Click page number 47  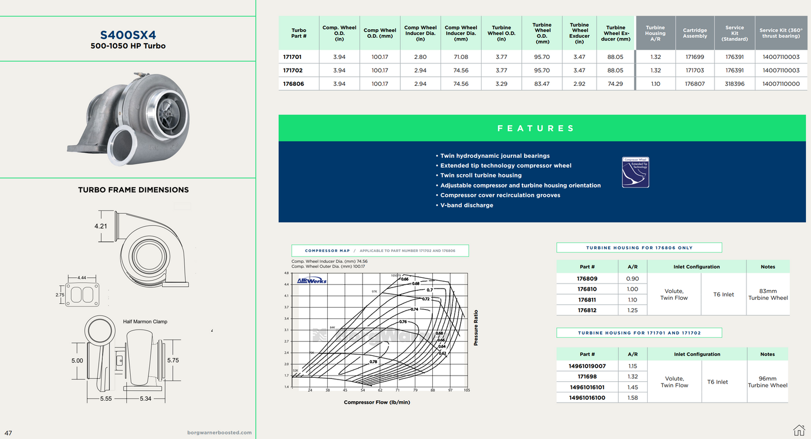pyautogui.click(x=8, y=433)
